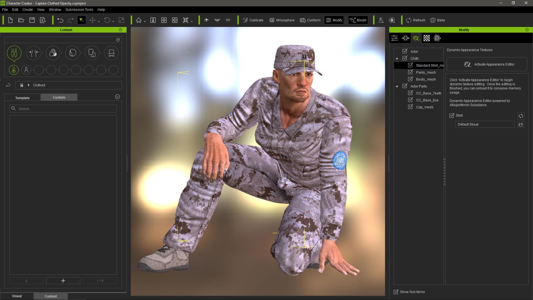
Task: Toggle the mouth display icon in toolbar
Action: pyautogui.click(x=217, y=20)
